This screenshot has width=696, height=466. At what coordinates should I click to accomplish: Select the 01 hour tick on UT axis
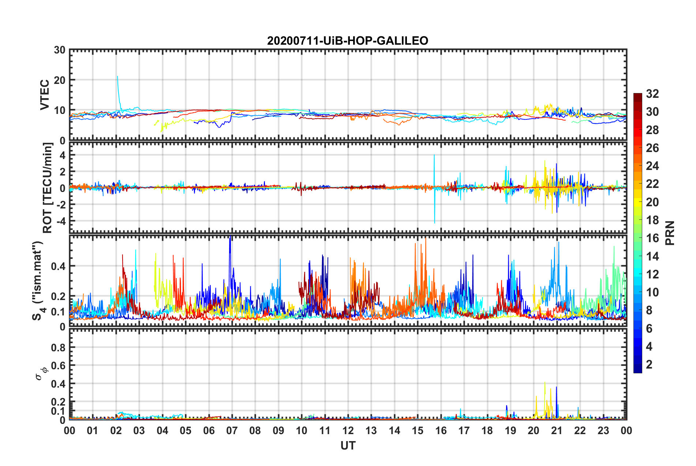(93, 430)
